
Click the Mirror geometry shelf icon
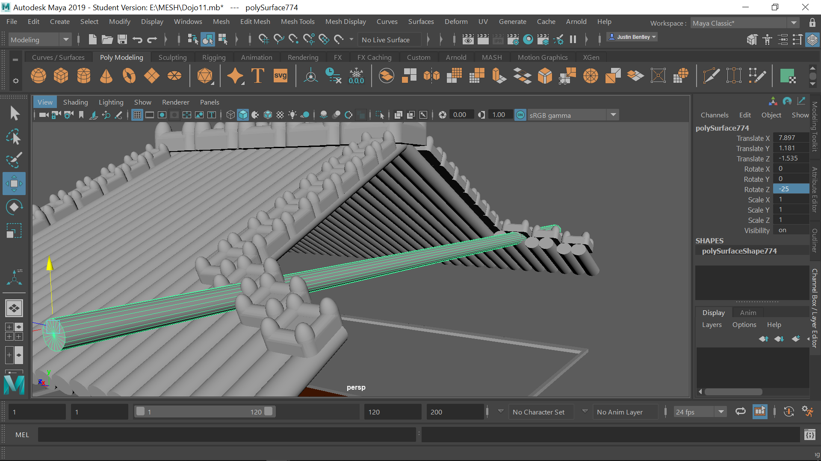click(431, 76)
